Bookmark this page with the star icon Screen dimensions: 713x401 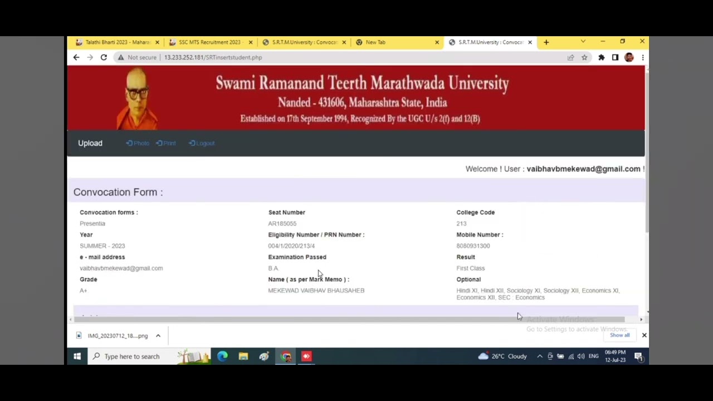click(x=584, y=57)
